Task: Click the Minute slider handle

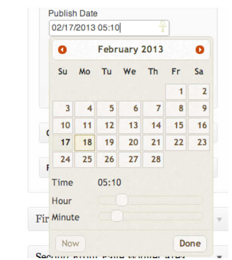Action: pyautogui.click(x=117, y=216)
